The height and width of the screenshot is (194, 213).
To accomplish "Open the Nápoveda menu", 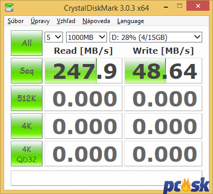I will [x=96, y=21].
